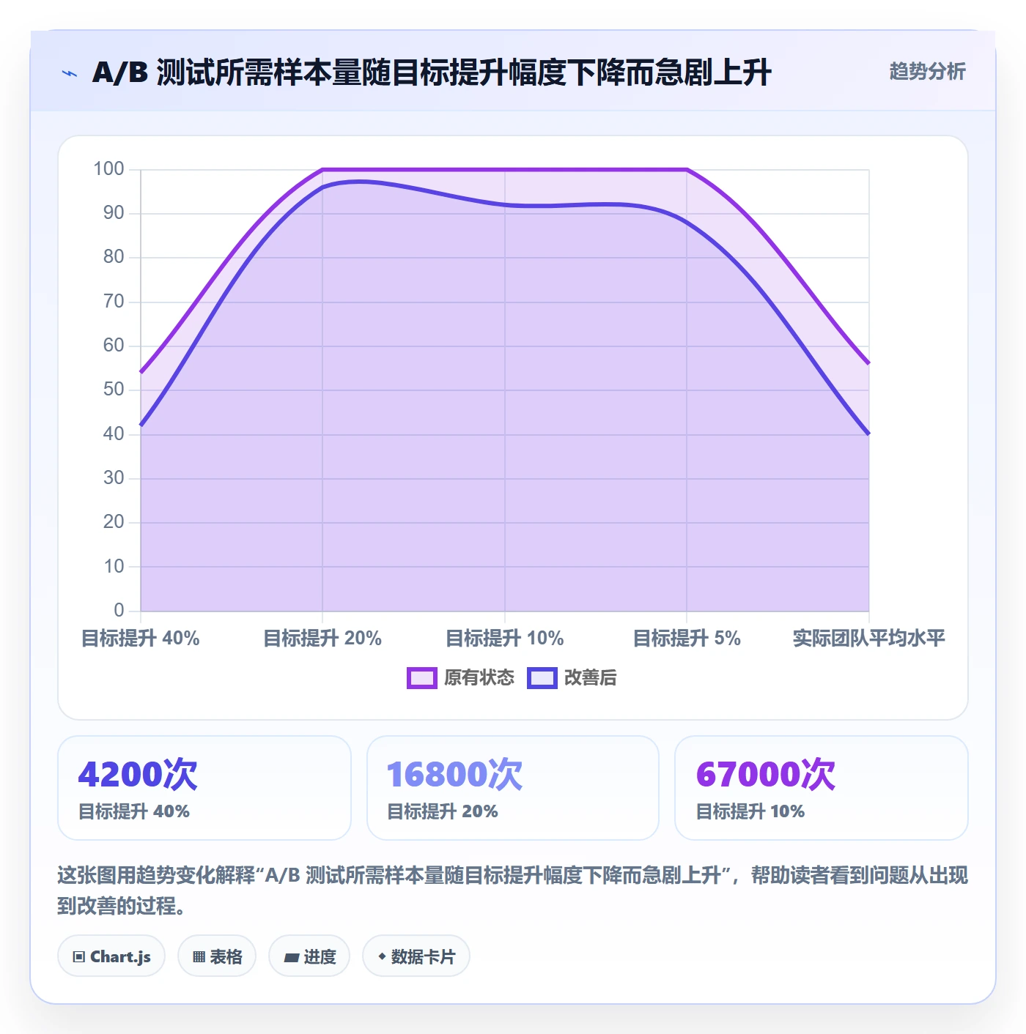Viewport: 1026px width, 1034px height.
Task: Click the lightning bolt icon beside the title
Action: [x=70, y=73]
